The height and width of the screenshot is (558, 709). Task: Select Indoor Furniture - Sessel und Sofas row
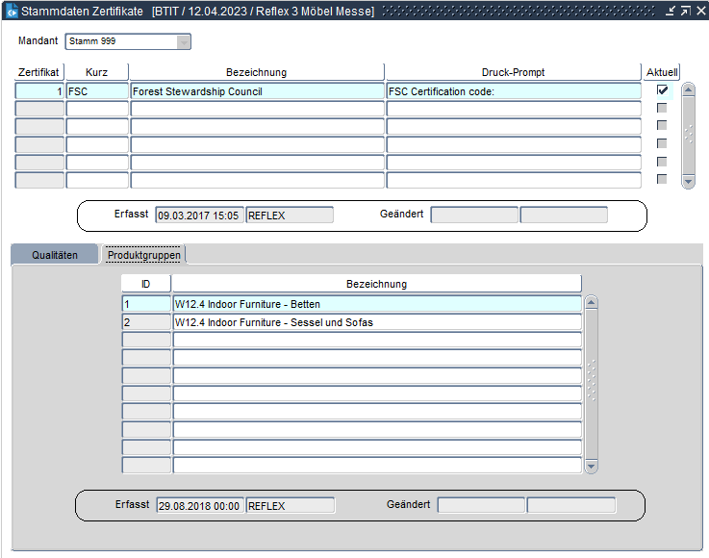tap(376, 322)
